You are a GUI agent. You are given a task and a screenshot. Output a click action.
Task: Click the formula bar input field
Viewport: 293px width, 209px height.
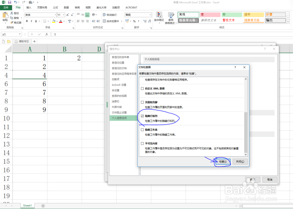[172, 34]
